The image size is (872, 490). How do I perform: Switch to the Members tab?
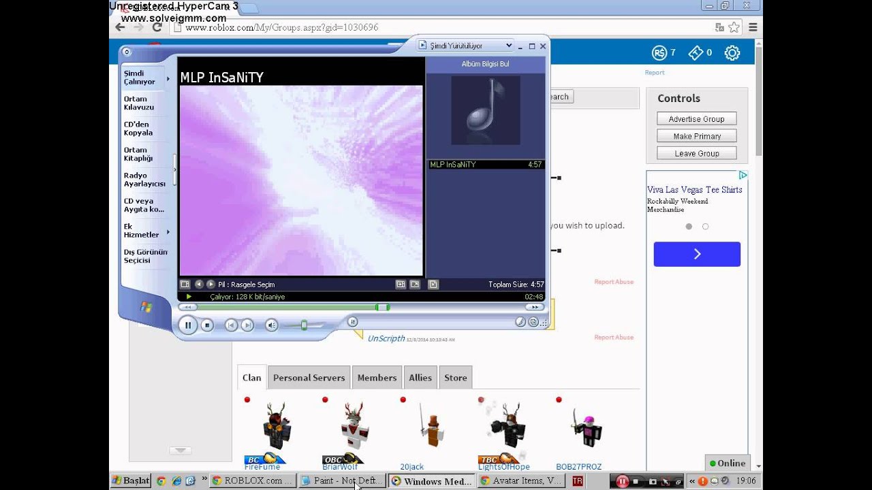click(x=377, y=378)
